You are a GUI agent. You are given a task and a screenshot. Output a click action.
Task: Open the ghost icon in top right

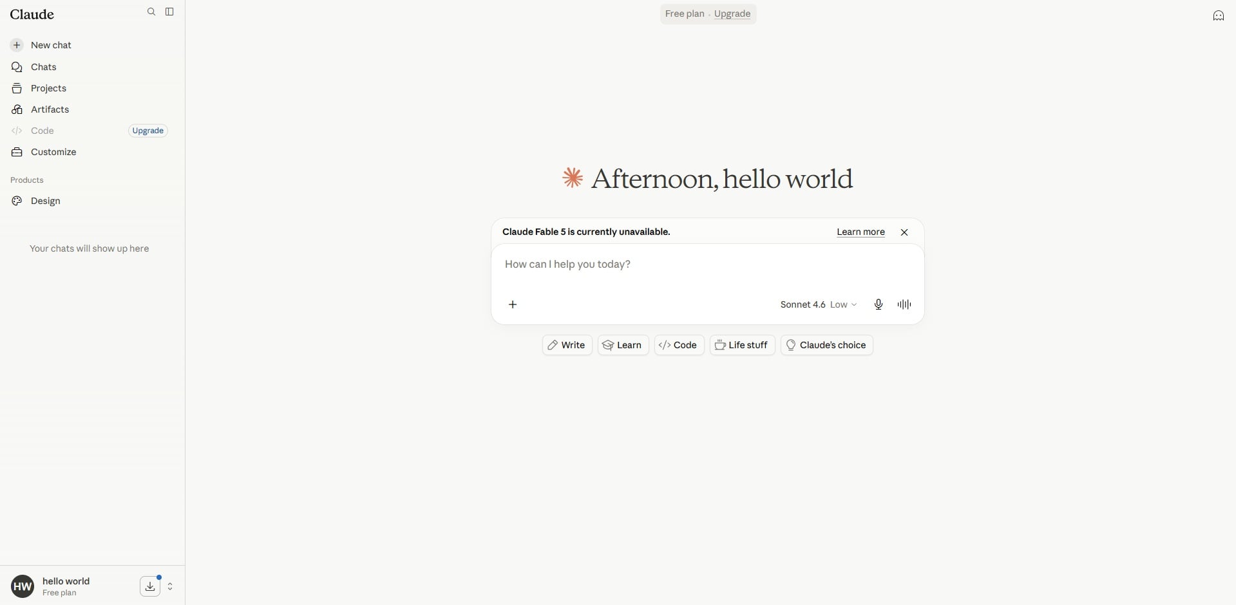(x=1219, y=15)
